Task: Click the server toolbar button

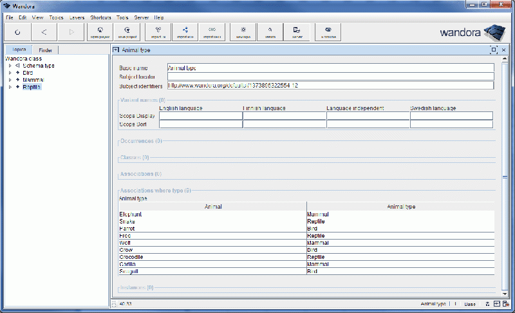Action: [x=297, y=32]
